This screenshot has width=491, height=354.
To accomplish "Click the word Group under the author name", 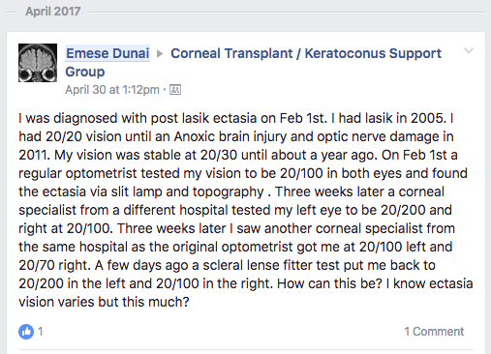I will 85,72.
